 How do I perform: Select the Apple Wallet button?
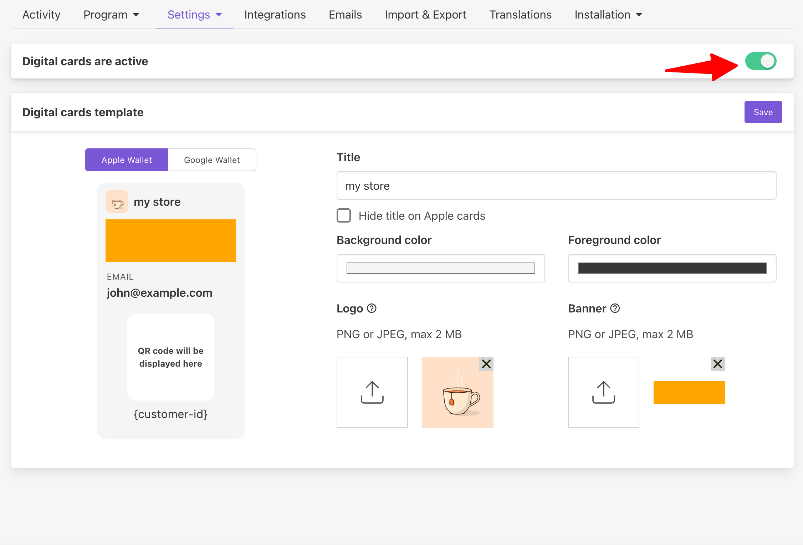[127, 160]
